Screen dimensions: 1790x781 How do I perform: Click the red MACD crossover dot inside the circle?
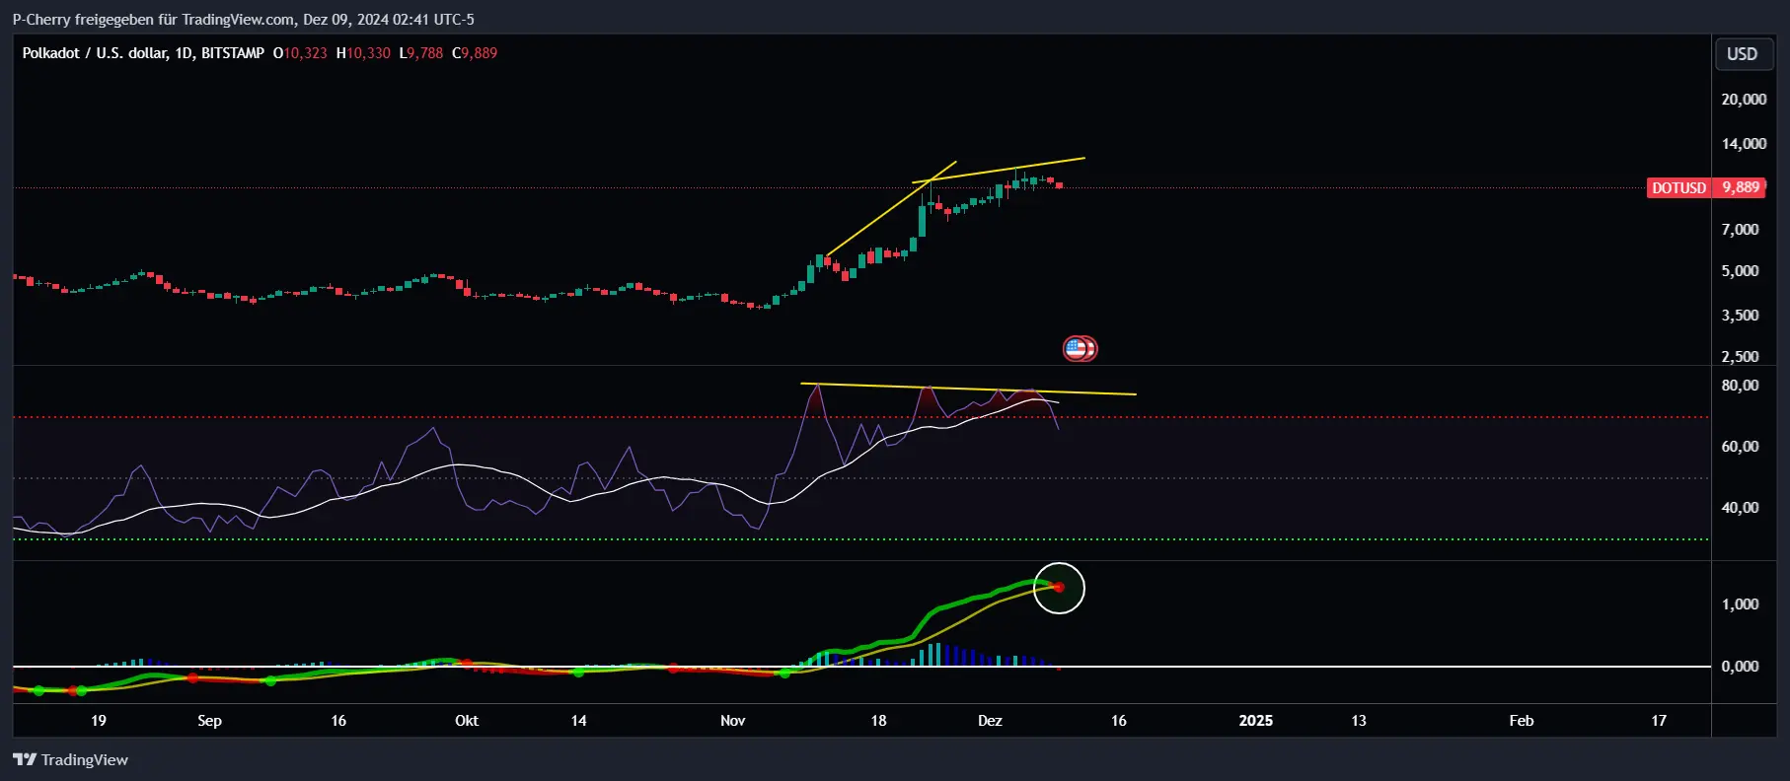coord(1059,588)
